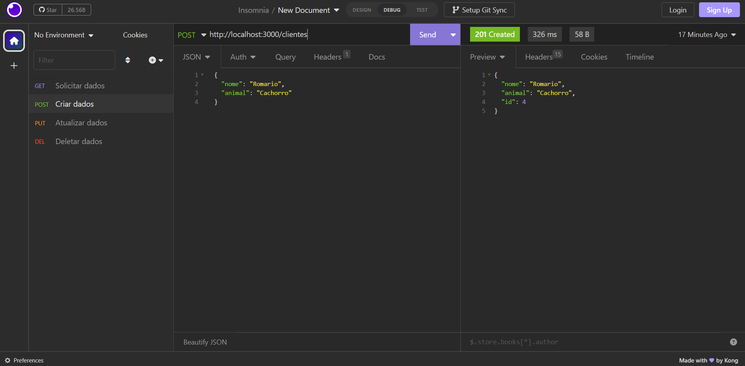Open the New Document dropdown
Image resolution: width=745 pixels, height=366 pixels.
(x=336, y=10)
